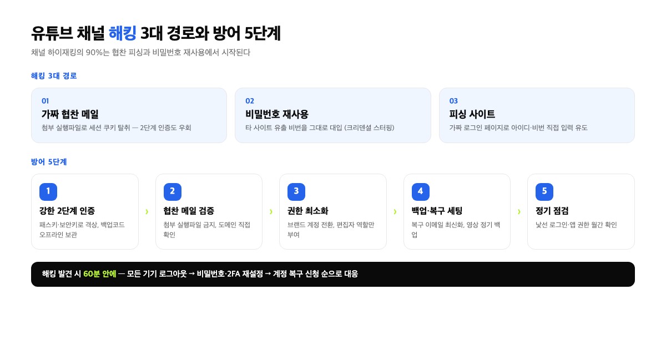This screenshot has width=666, height=355.
Task: Select the 01 가짜 협찬 메일 card
Action: pos(129,115)
